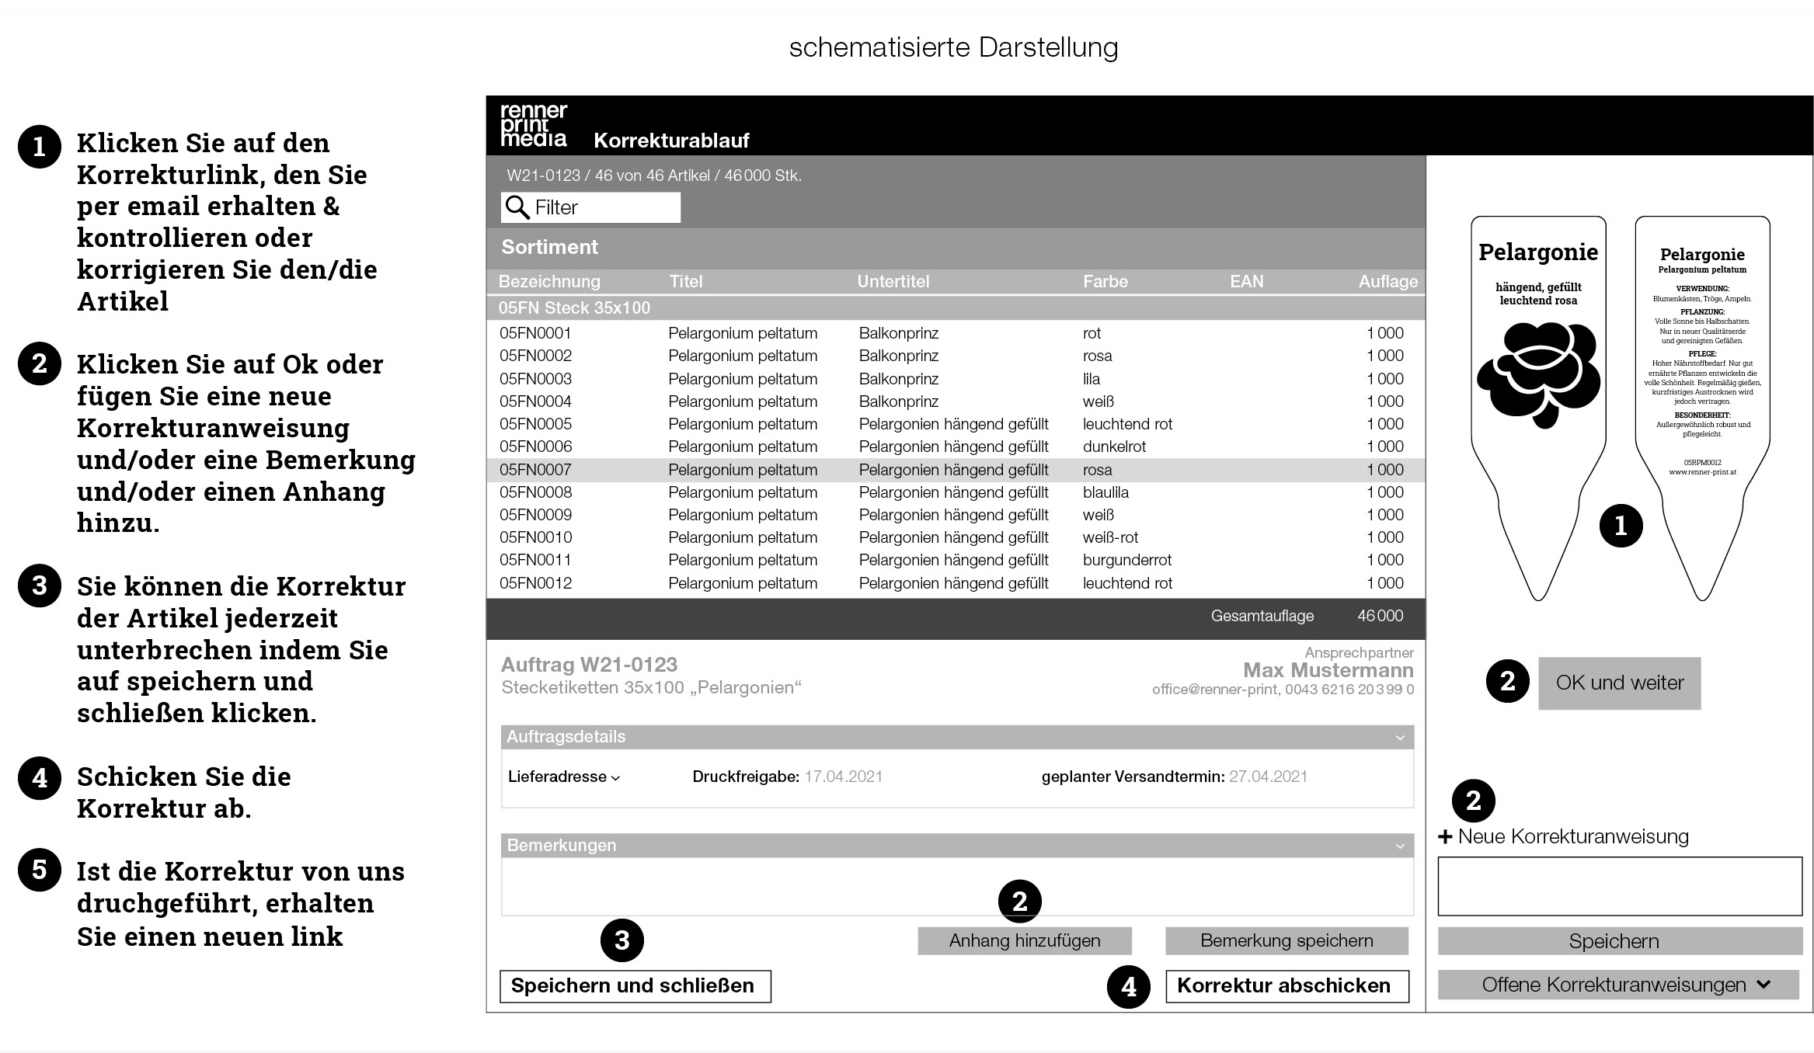Select article row 05FN0004
This screenshot has width=1814, height=1053.
[x=956, y=401]
